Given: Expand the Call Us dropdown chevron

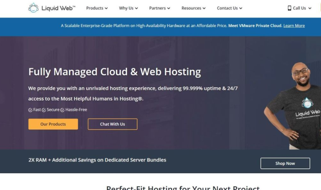Looking at the screenshot, I should pyautogui.click(x=310, y=8).
